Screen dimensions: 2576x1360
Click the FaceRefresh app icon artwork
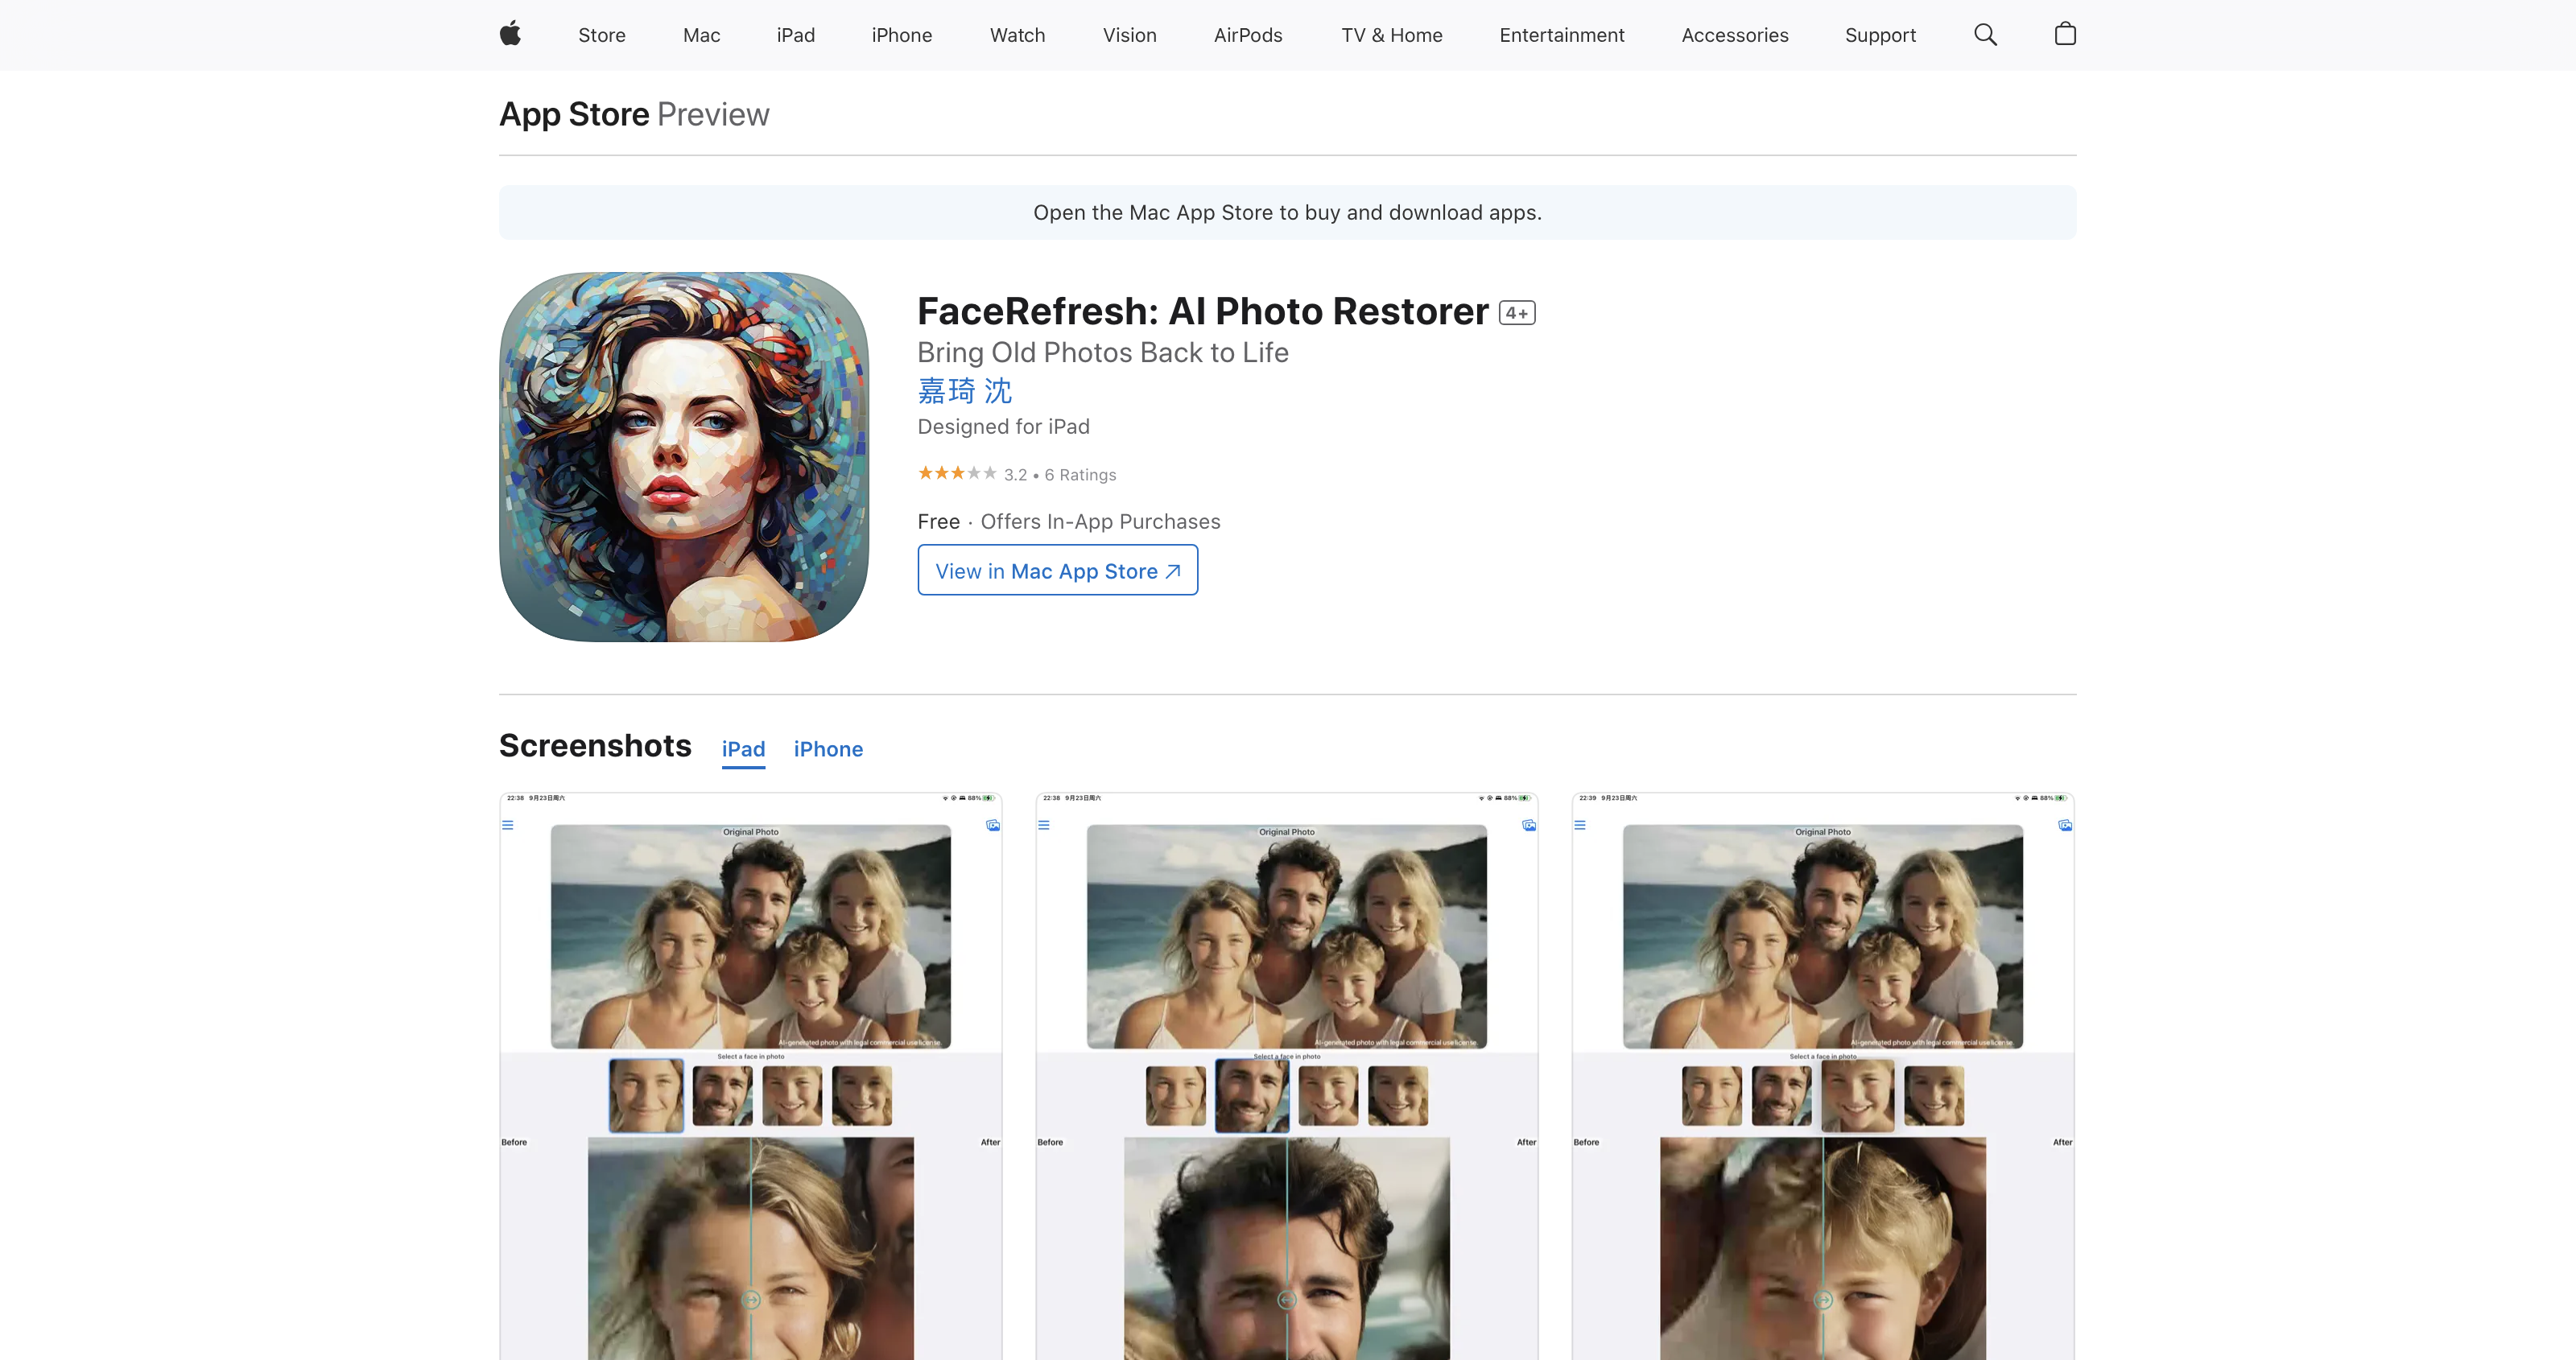click(684, 457)
